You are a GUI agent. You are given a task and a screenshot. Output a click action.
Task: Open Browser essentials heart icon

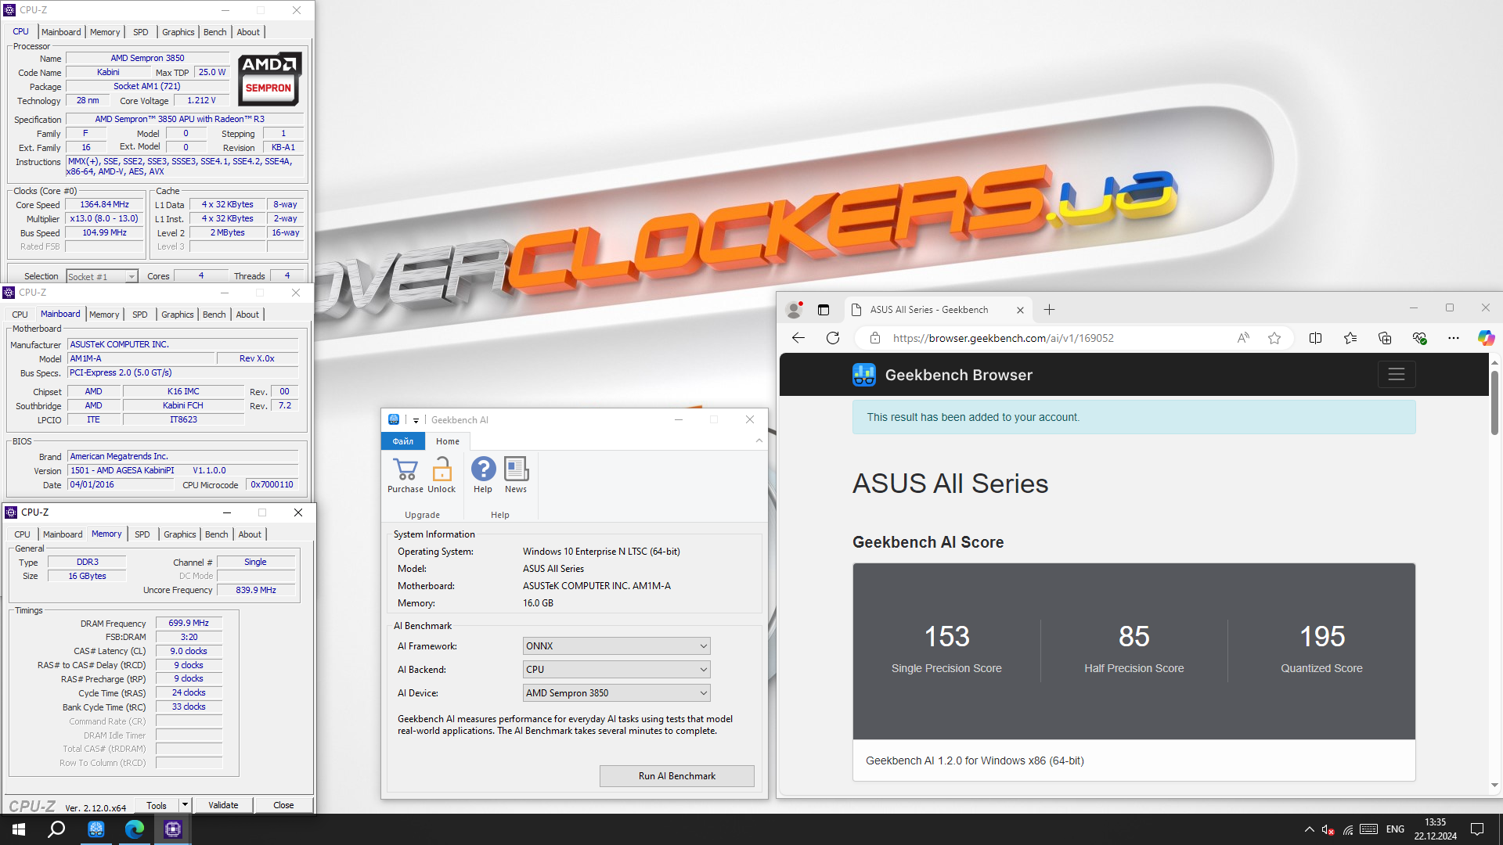(x=1419, y=338)
